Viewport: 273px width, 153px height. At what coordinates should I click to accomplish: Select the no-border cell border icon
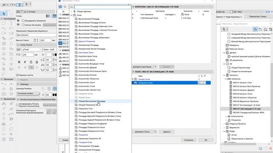click(43, 89)
